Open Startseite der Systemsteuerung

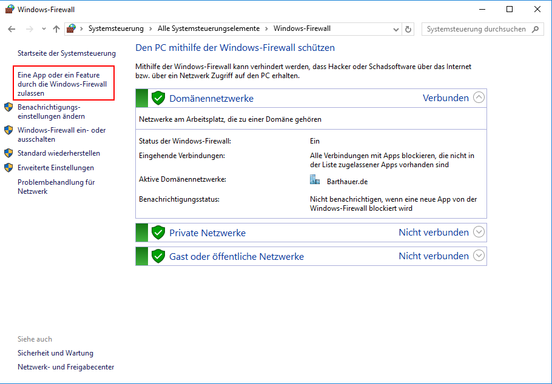point(67,53)
